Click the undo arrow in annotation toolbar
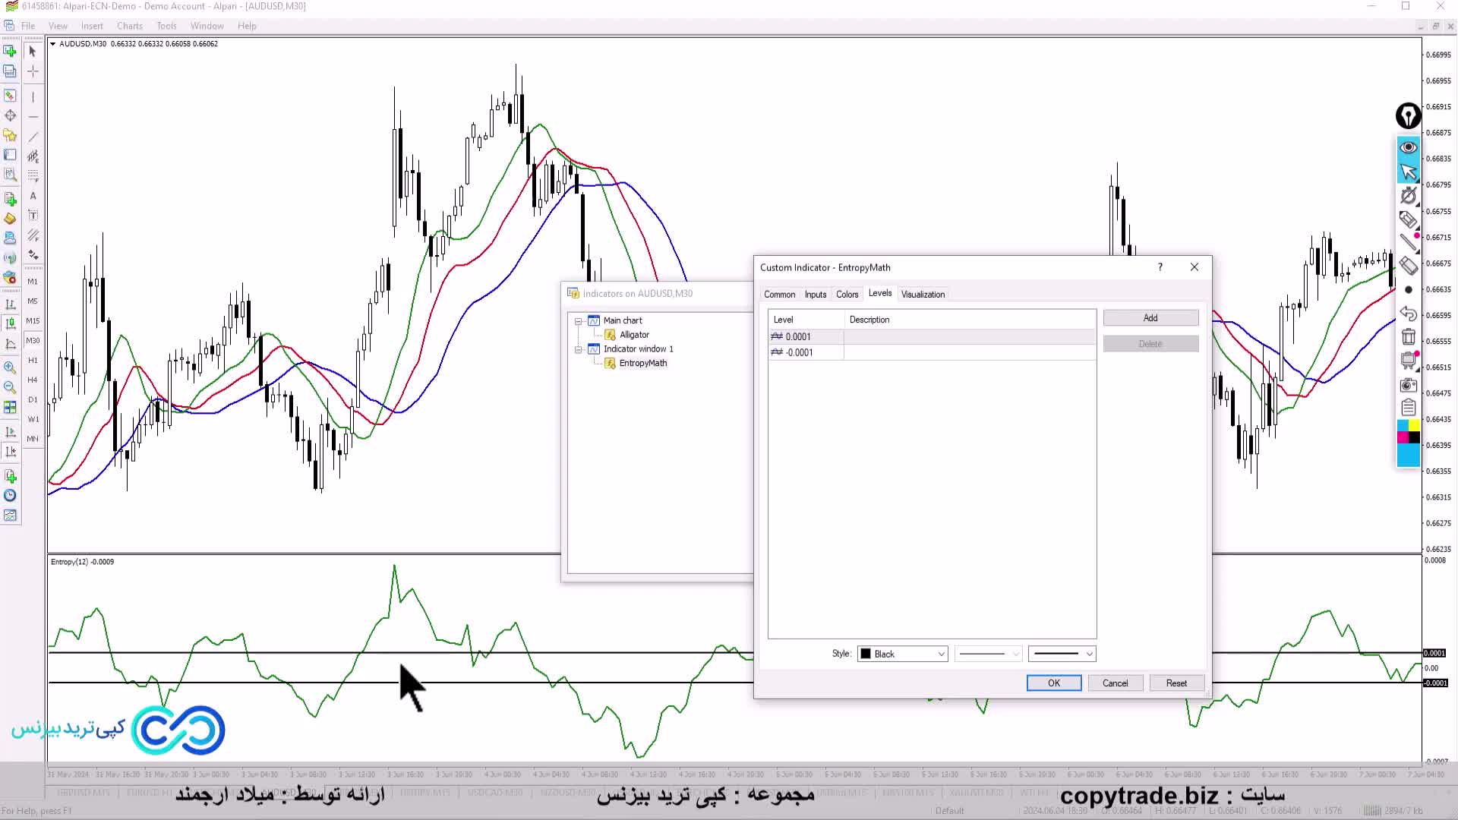The height and width of the screenshot is (820, 1458). (1408, 314)
